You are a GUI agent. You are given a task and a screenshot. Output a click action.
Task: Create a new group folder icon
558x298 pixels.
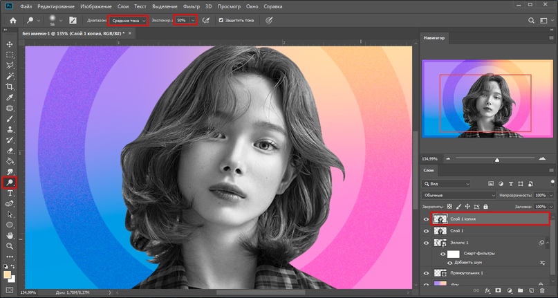(x=520, y=290)
